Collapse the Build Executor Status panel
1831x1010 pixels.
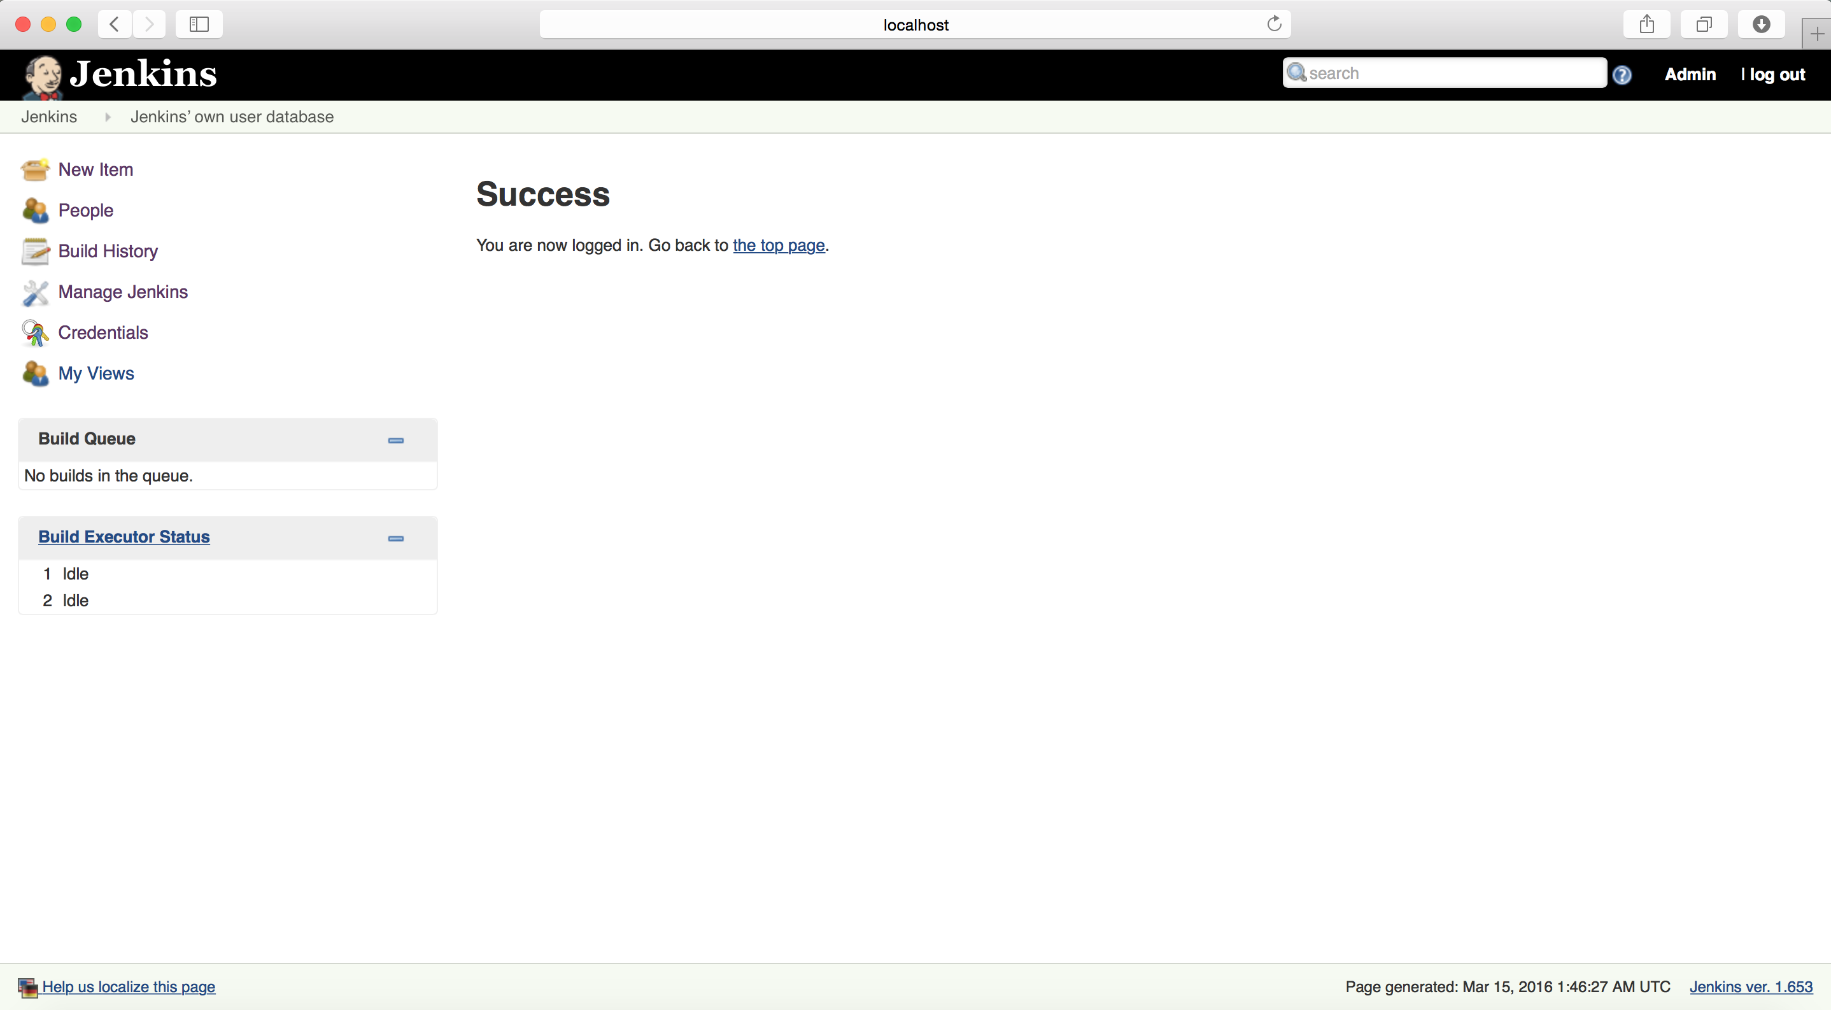pos(396,539)
